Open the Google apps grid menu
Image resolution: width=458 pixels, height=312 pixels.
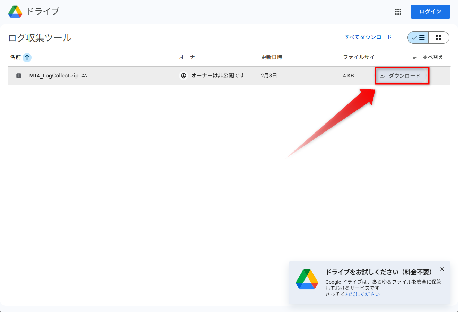coord(398,12)
